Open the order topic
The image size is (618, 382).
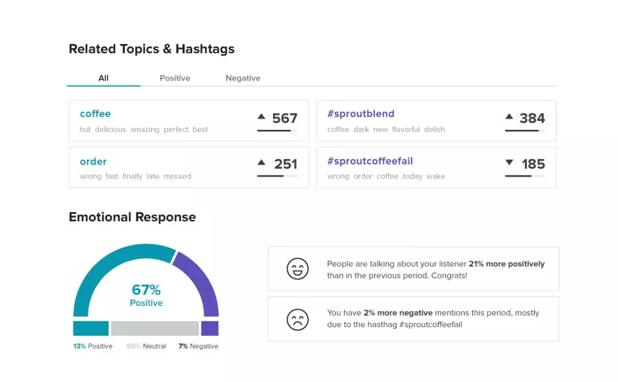pos(93,161)
